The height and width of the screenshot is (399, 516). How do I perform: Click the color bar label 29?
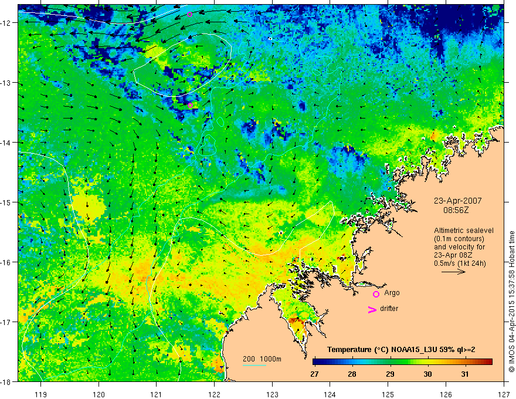point(390,374)
